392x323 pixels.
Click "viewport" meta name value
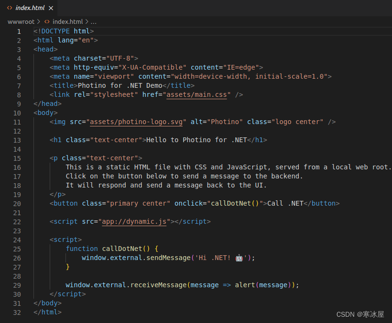point(114,76)
